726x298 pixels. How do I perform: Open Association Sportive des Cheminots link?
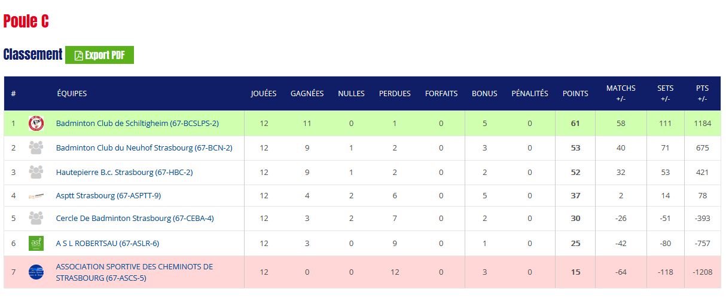point(134,272)
